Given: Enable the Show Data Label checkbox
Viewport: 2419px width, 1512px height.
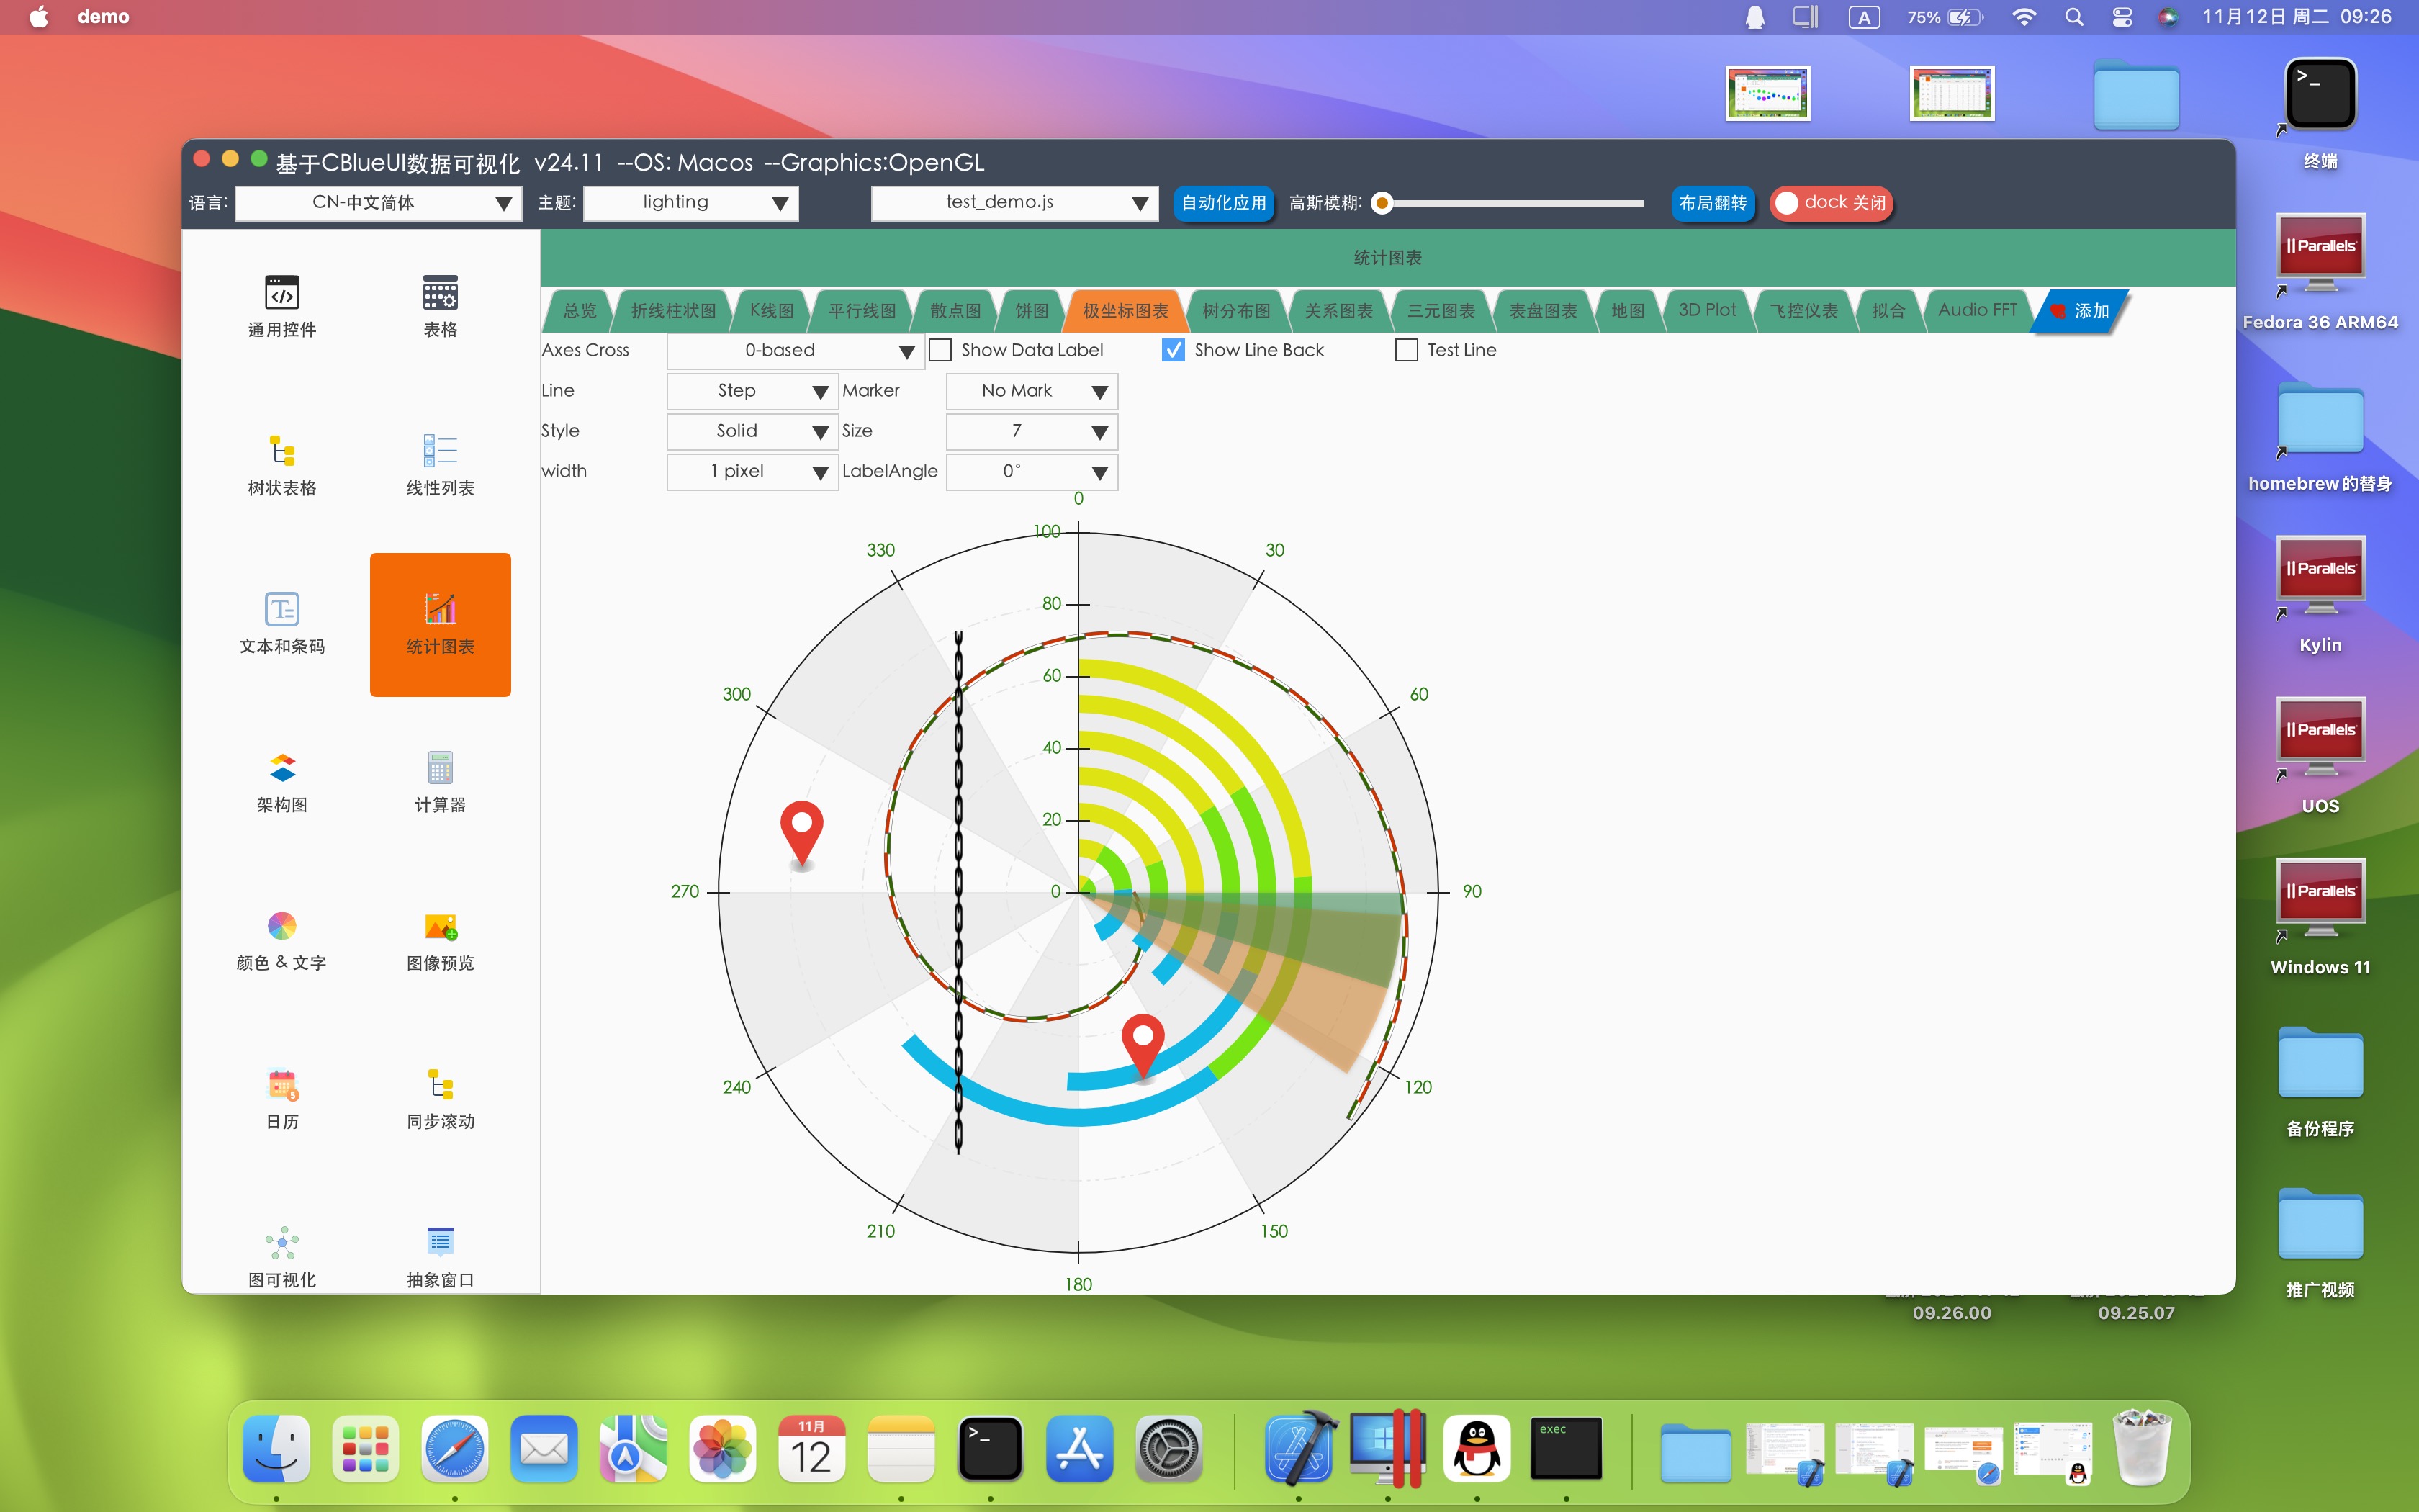Looking at the screenshot, I should coord(941,350).
